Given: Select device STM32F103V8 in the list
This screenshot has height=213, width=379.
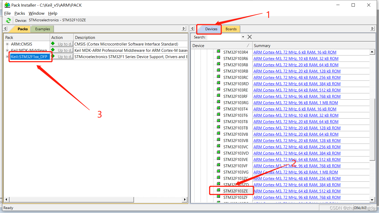Looking at the screenshot, I should pyautogui.click(x=236, y=134).
